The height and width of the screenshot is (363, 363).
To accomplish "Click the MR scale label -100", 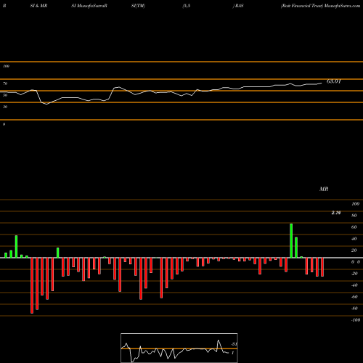I will click(356, 320).
